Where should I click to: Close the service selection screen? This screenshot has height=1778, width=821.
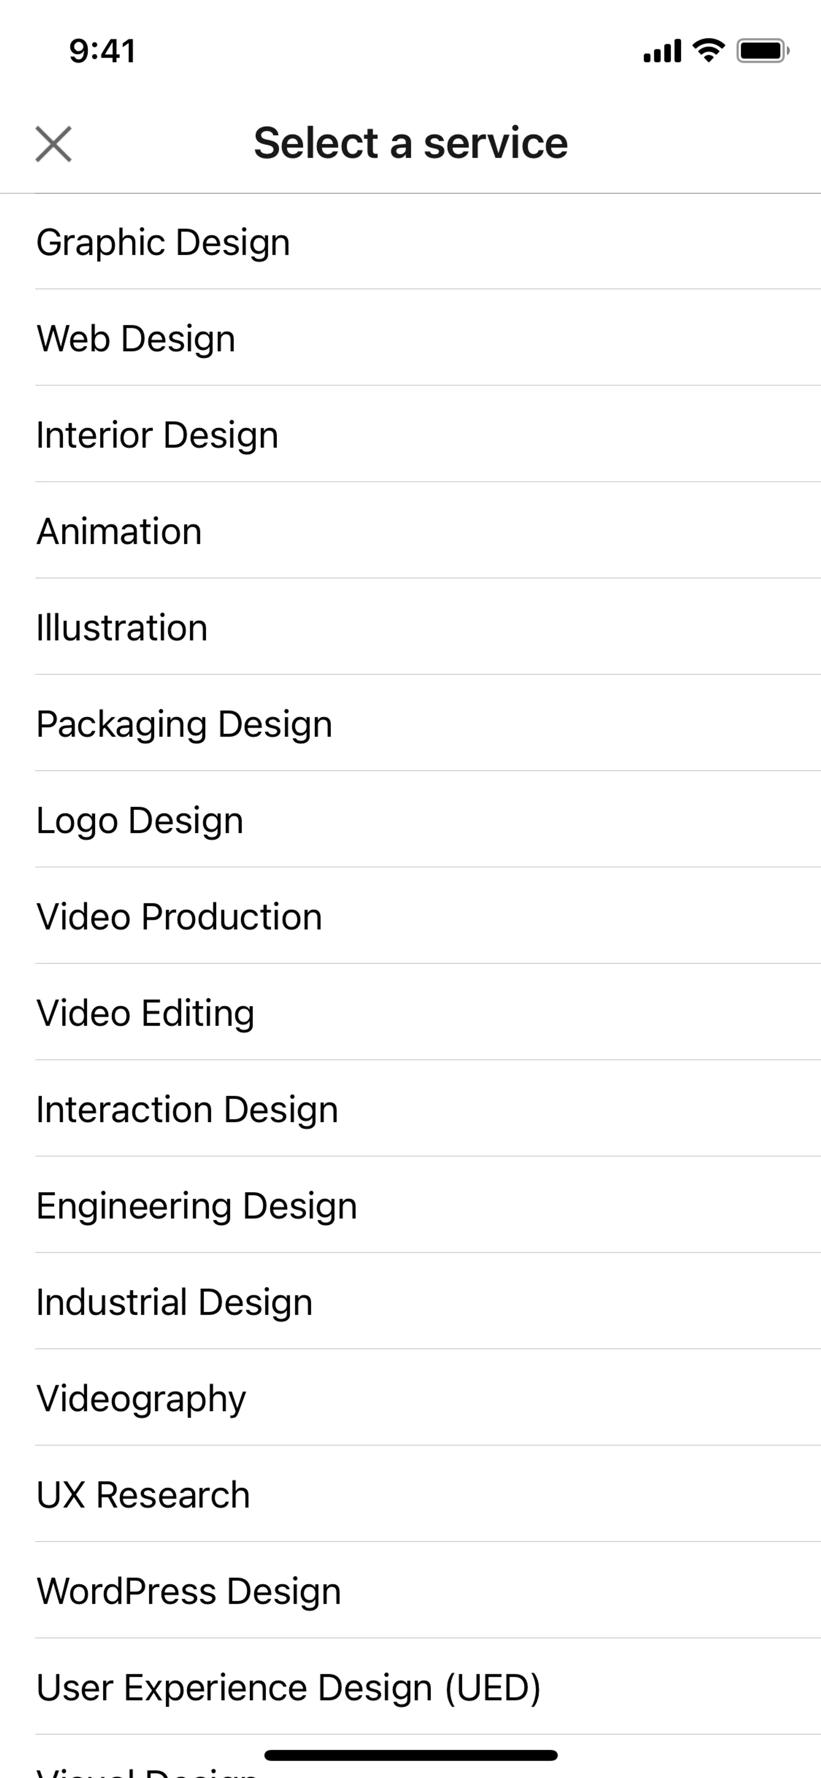pos(53,144)
